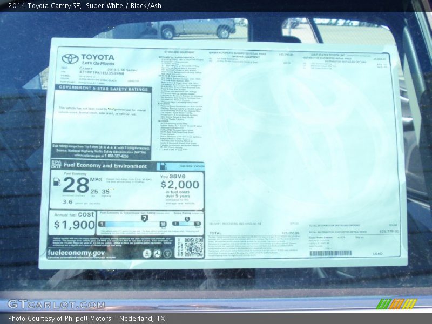
Task: Click the EPA DOT badge
Action: (x=56, y=165)
